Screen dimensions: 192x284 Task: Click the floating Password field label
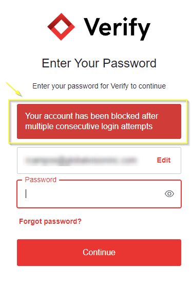(x=41, y=180)
